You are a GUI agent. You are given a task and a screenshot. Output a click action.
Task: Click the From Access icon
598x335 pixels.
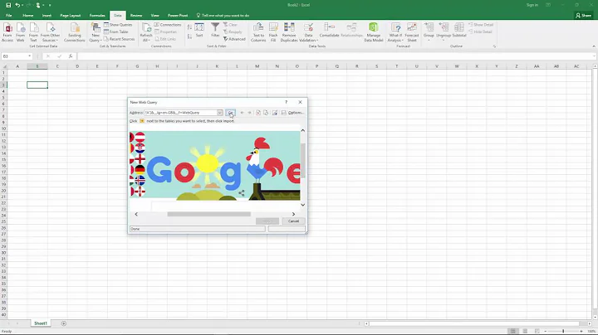(x=7, y=32)
